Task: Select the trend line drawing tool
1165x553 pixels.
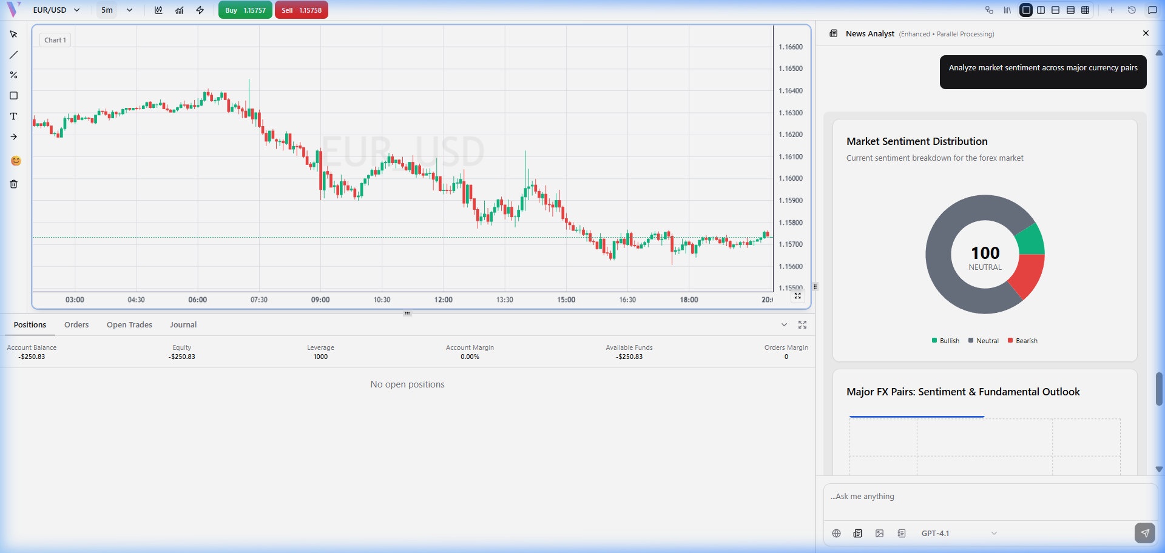Action: 13,55
